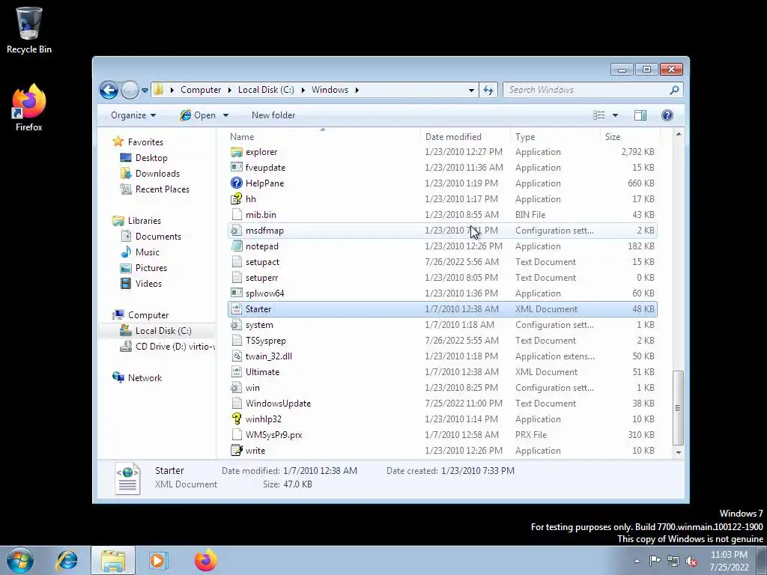Open the Action Center flag icon in the tray
Image resolution: width=767 pixels, height=575 pixels.
click(655, 561)
